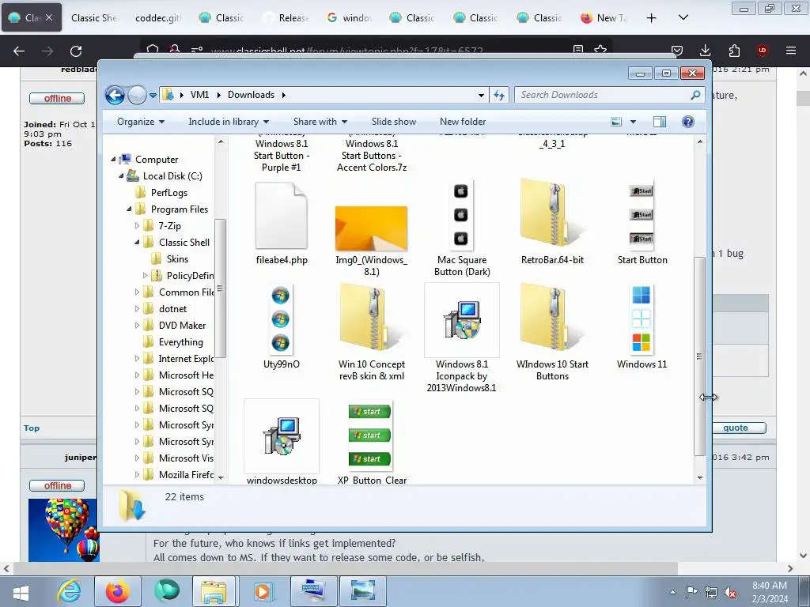Click the muted volume tray icon

[x=729, y=593]
